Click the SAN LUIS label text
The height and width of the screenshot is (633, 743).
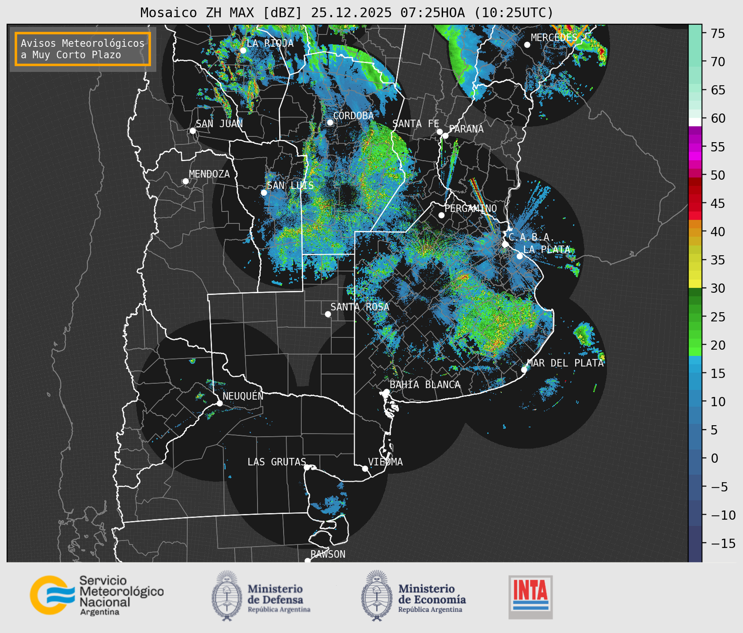coord(290,186)
